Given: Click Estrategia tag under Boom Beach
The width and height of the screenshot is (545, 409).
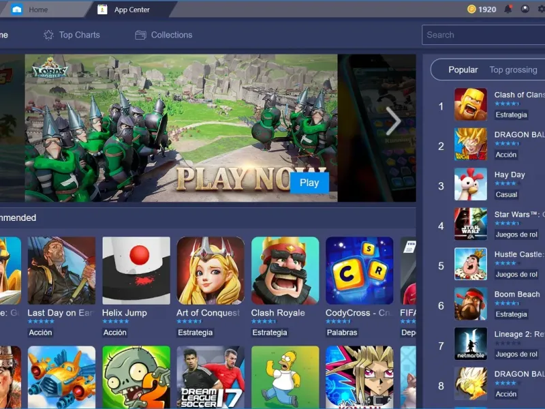Looking at the screenshot, I should [512, 314].
